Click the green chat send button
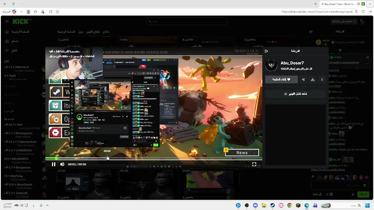 [x=363, y=194]
